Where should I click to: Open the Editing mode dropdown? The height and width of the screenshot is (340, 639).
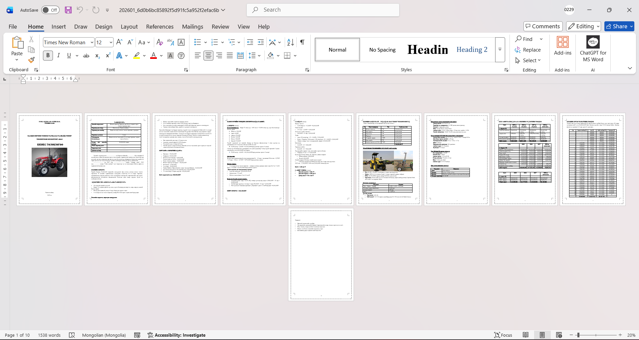click(x=584, y=26)
